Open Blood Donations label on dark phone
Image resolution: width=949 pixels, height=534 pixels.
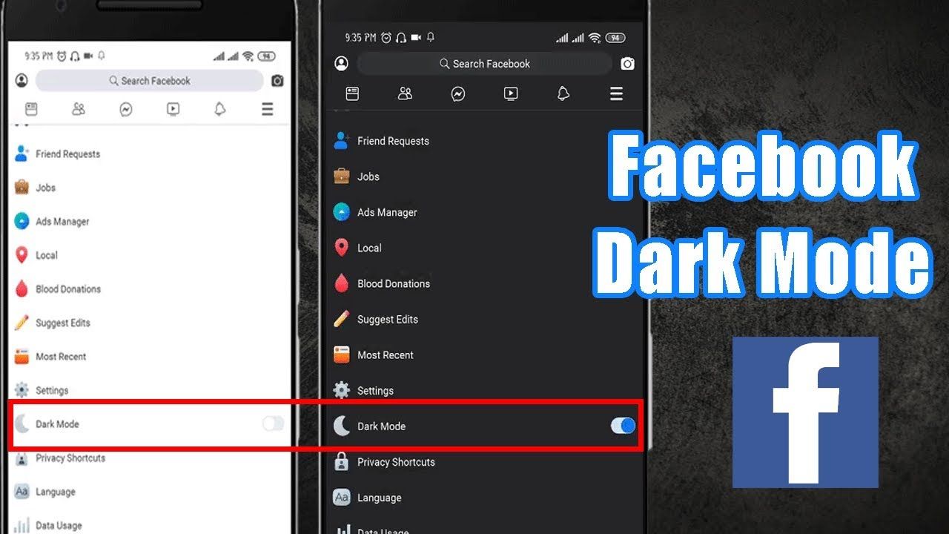click(x=394, y=283)
